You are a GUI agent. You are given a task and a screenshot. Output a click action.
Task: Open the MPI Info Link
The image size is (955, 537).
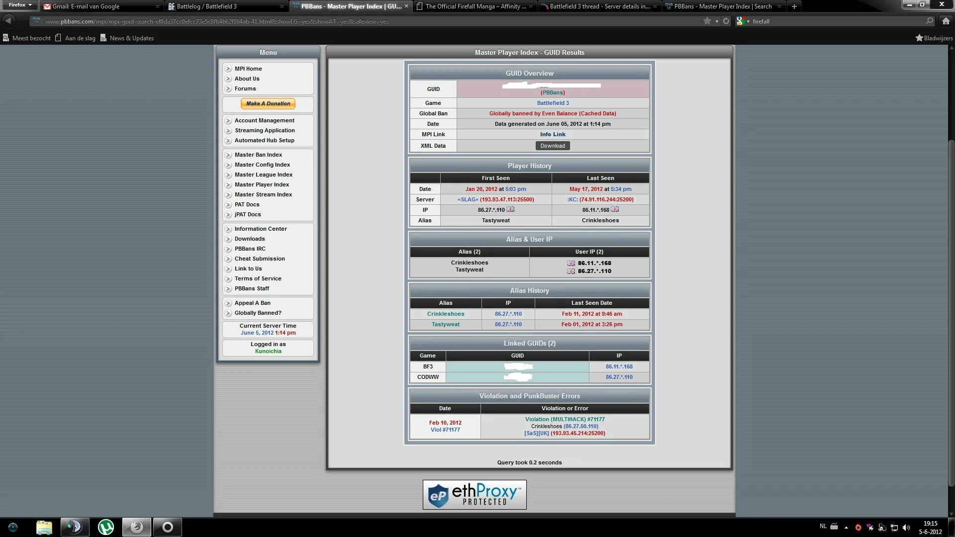tap(553, 134)
